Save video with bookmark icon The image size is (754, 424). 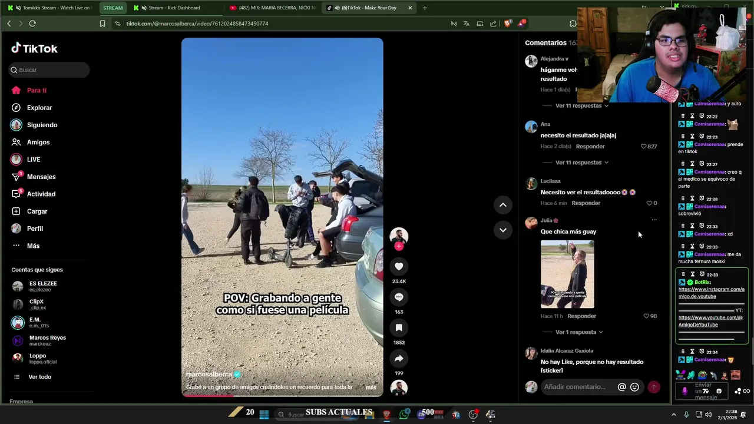(399, 328)
